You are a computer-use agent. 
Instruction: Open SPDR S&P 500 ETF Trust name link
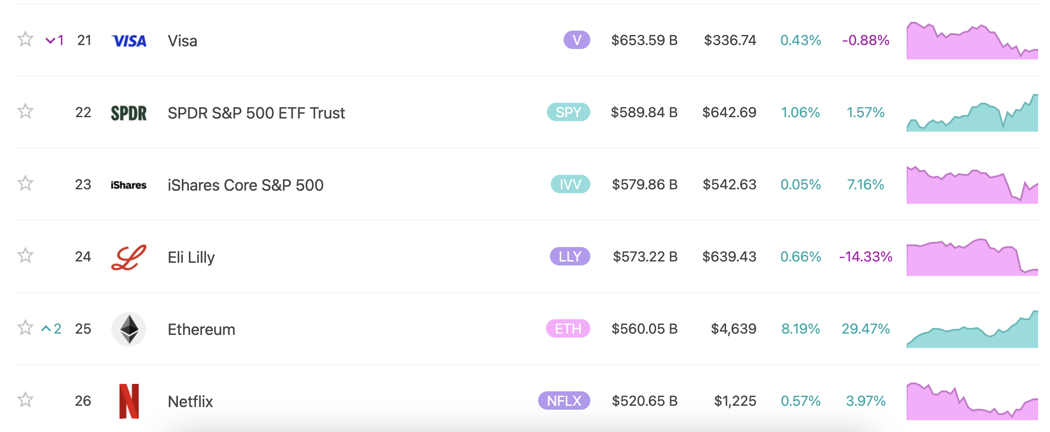(x=256, y=113)
